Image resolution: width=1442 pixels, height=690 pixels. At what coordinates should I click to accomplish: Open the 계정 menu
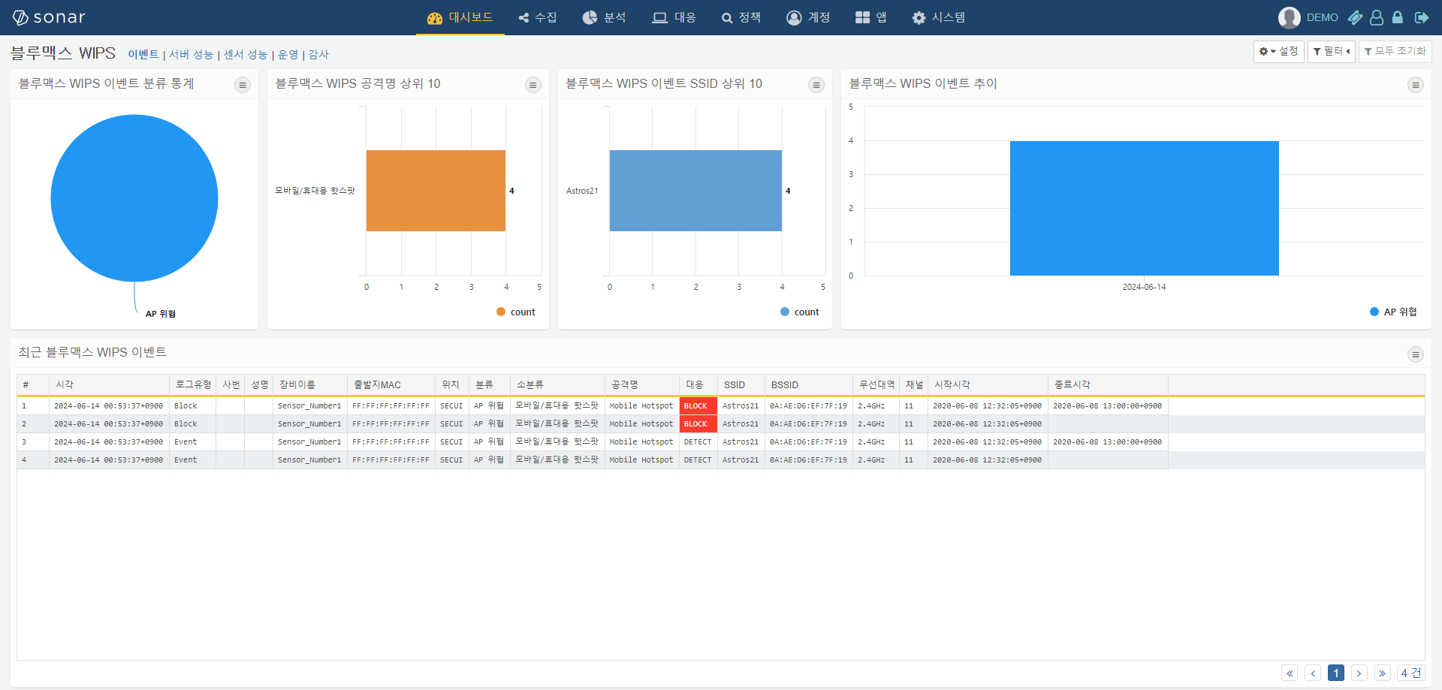pyautogui.click(x=808, y=17)
